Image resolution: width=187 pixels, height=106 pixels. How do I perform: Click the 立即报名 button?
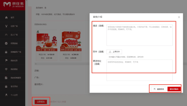[x=41, y=102]
